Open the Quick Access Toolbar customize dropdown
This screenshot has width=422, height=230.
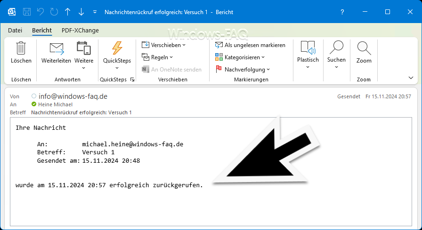[x=95, y=12]
